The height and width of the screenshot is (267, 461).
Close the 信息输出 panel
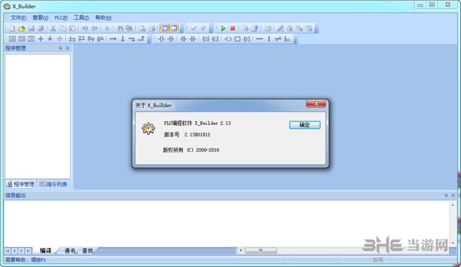point(453,195)
